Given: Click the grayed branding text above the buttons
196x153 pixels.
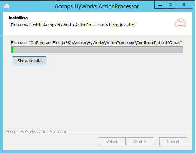Looking at the screenshot, I should point(36,132).
